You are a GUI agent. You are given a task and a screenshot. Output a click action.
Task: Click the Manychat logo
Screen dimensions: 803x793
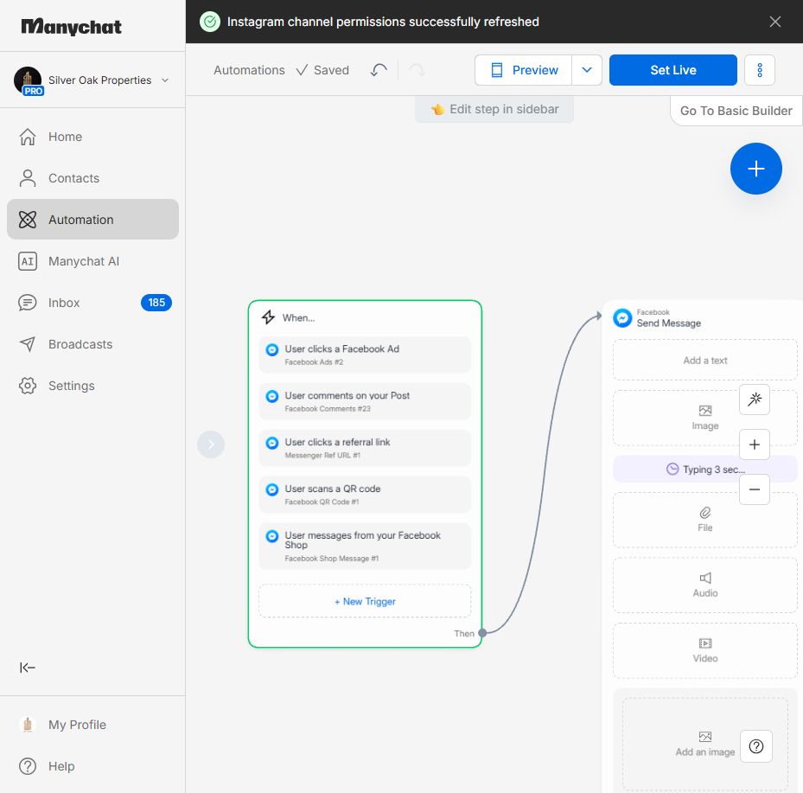coord(71,26)
